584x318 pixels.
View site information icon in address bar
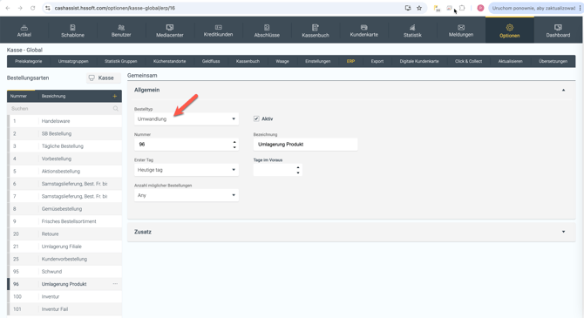tap(48, 8)
